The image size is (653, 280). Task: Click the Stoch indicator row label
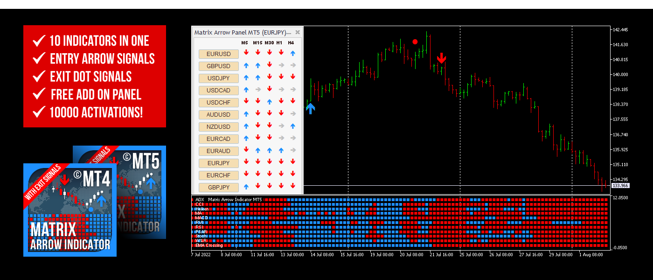[x=201, y=236]
